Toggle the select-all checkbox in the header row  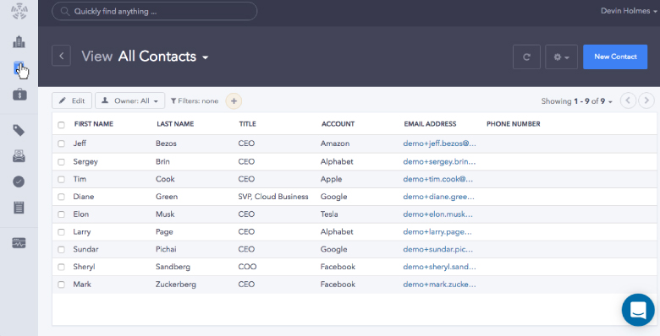pyautogui.click(x=62, y=125)
